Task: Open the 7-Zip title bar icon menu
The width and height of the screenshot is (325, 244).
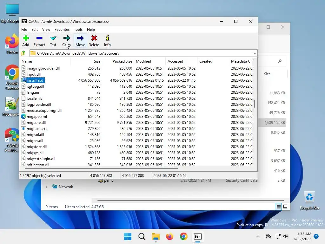Action: point(24,21)
